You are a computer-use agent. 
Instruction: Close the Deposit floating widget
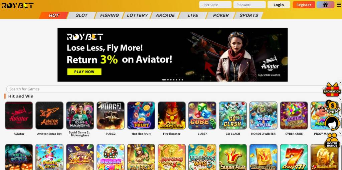pyautogui.click(x=340, y=100)
